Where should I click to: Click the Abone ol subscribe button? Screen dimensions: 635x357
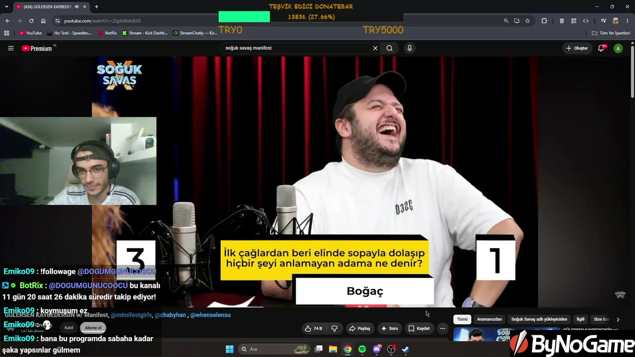click(x=93, y=328)
